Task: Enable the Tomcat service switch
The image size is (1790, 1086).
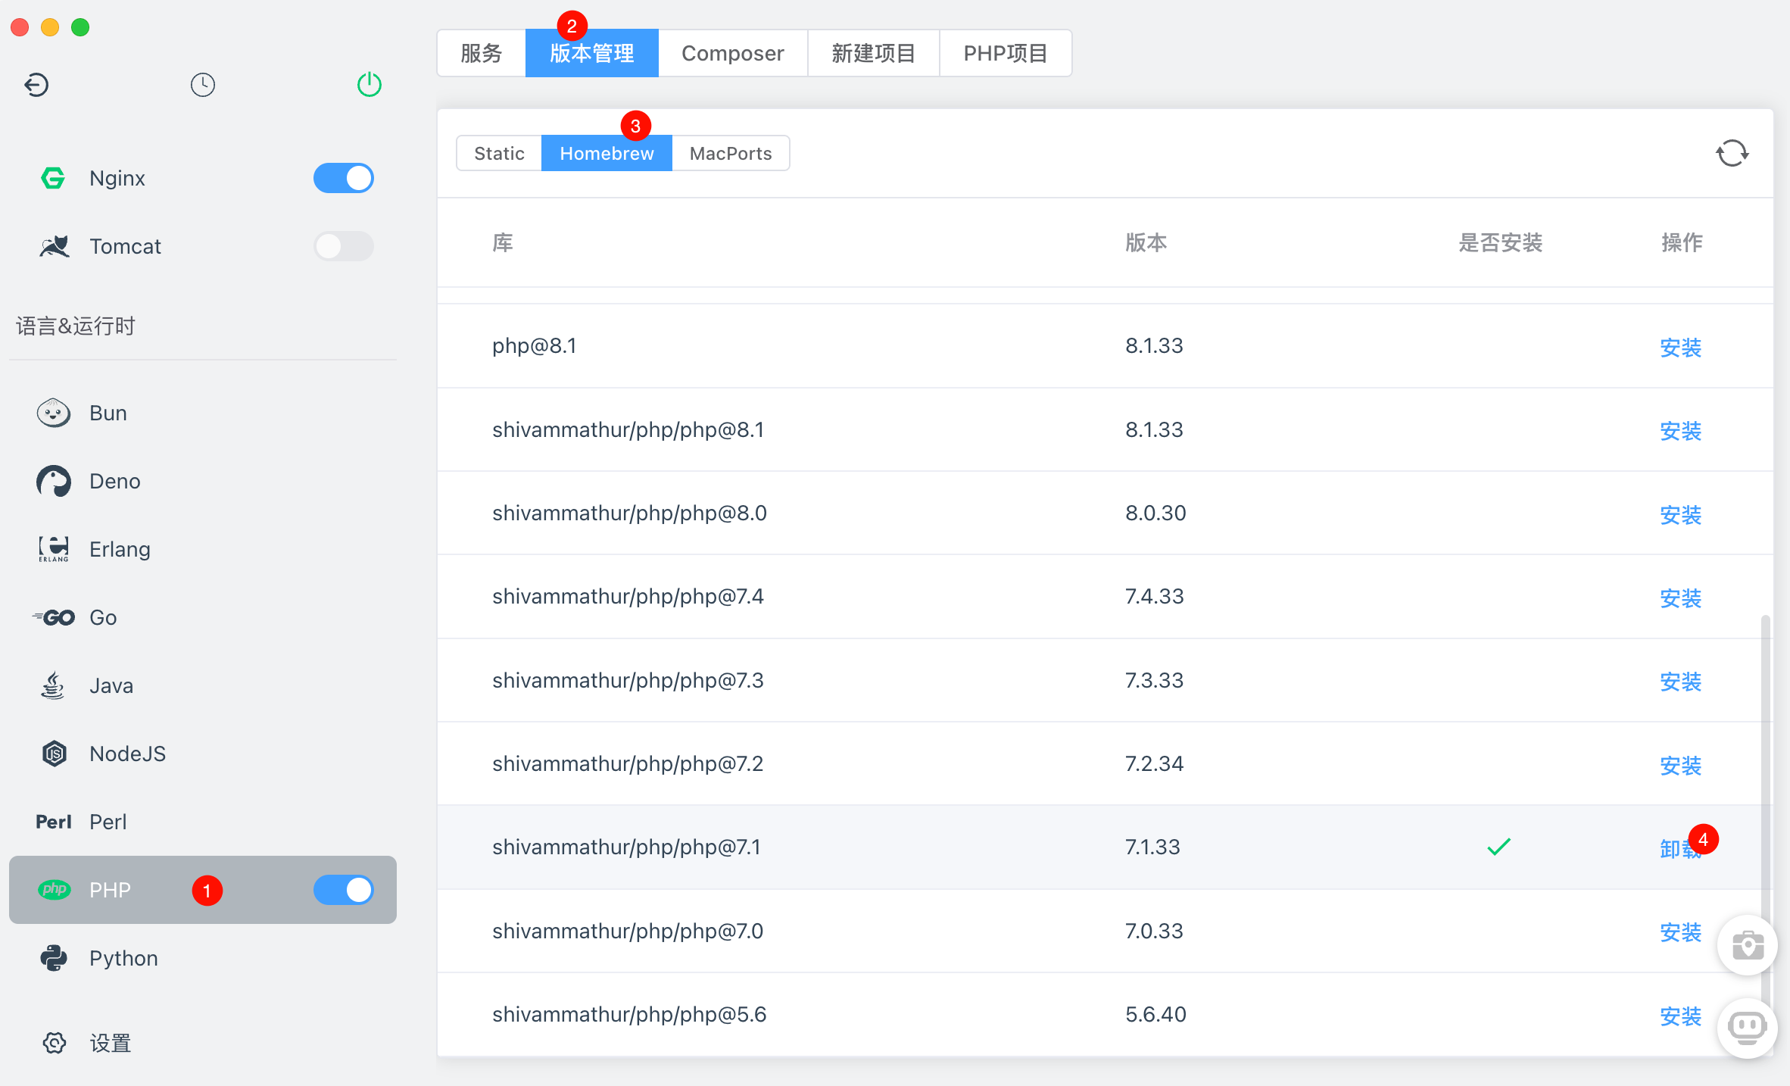Action: point(344,246)
